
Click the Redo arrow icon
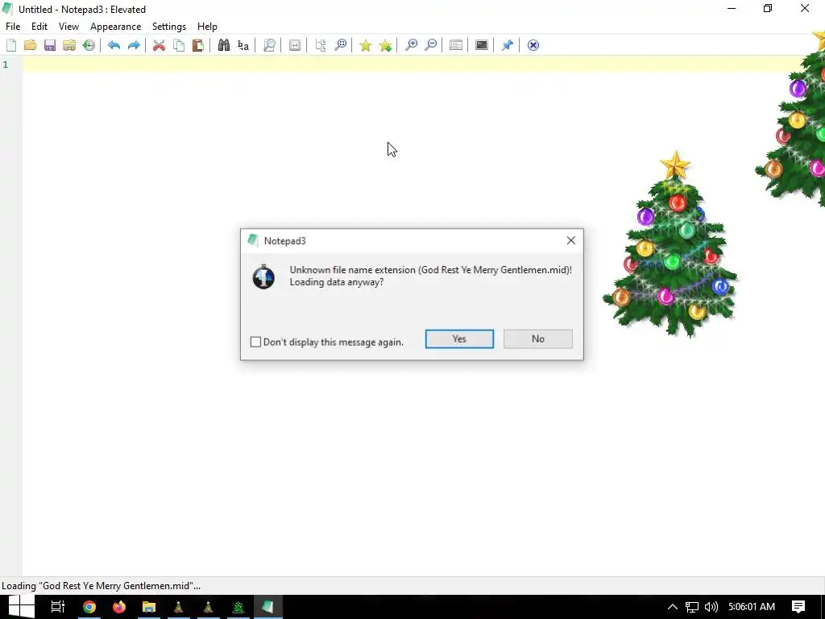pos(134,45)
